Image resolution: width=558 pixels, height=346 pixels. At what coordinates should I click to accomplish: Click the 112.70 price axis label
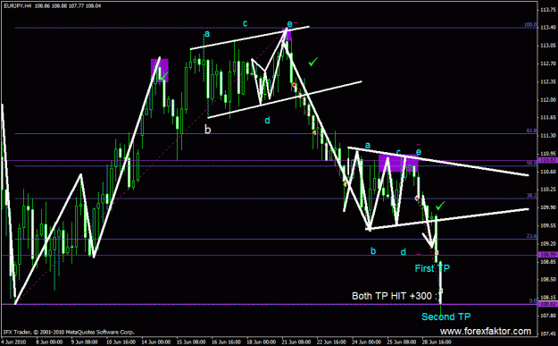click(548, 63)
